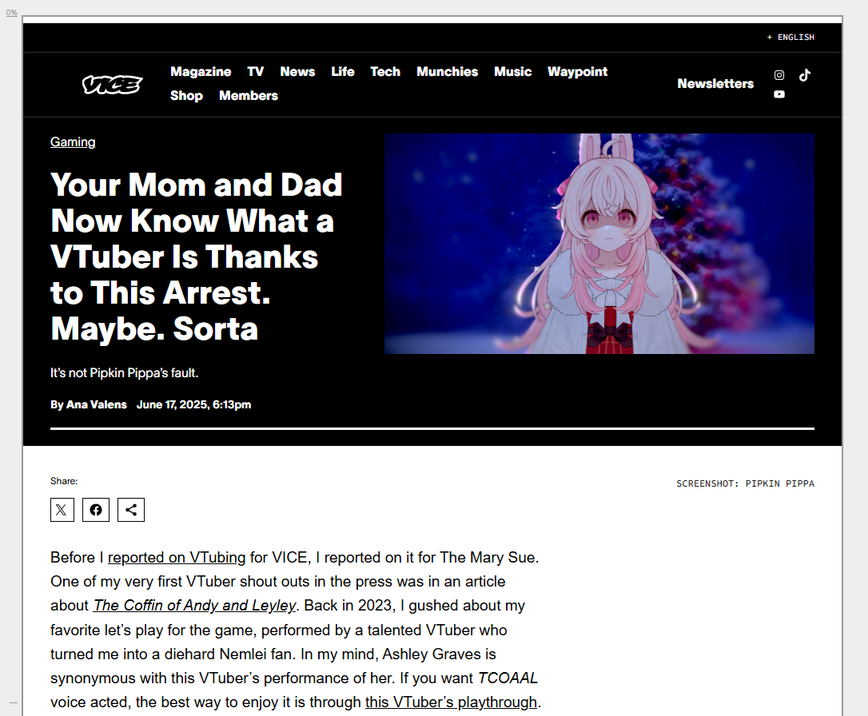Click the Pipkin Pippa article image
This screenshot has height=716, width=868.
[599, 244]
